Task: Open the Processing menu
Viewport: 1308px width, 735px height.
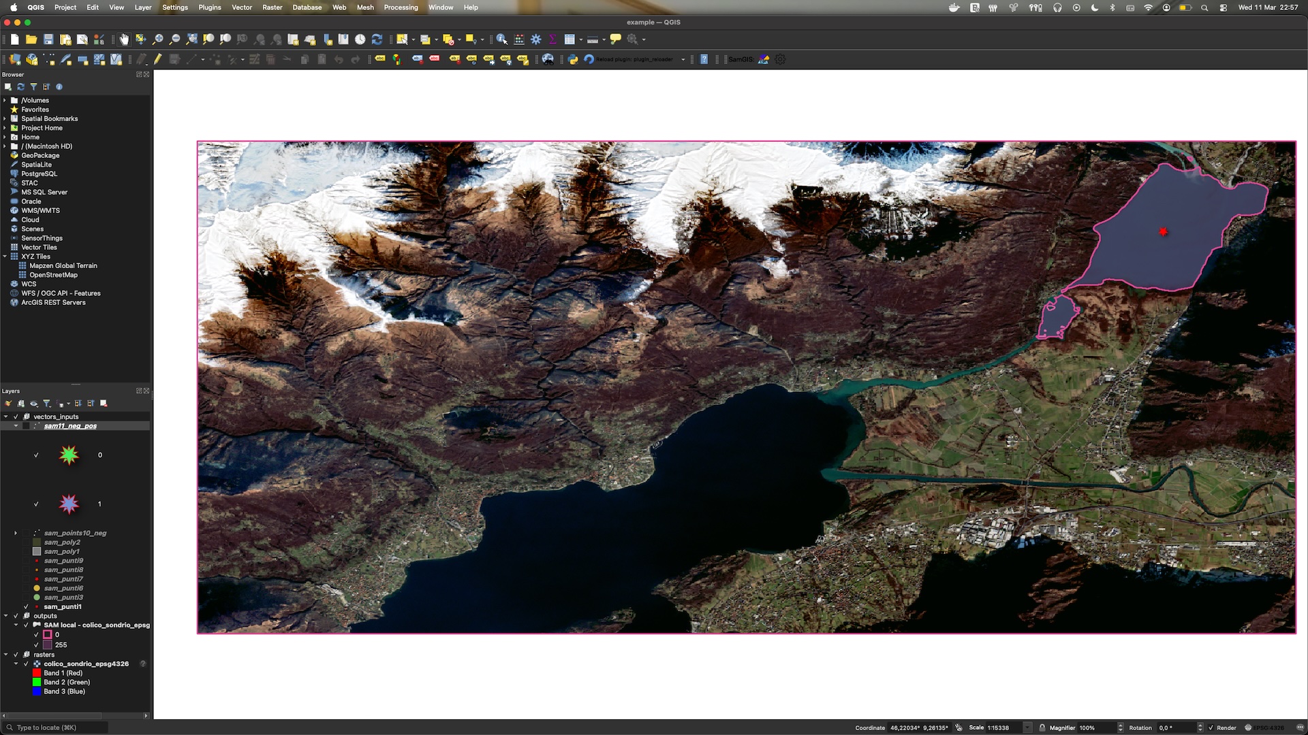Action: (401, 7)
